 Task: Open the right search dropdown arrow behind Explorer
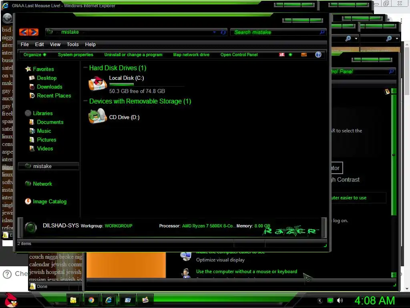pos(397,38)
